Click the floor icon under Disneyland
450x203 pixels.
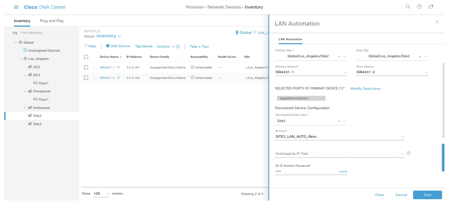[35, 99]
